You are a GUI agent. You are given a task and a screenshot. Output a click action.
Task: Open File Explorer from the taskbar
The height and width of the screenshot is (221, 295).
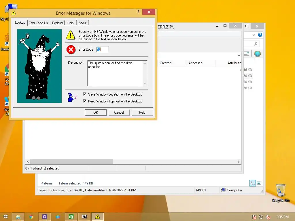point(18,217)
